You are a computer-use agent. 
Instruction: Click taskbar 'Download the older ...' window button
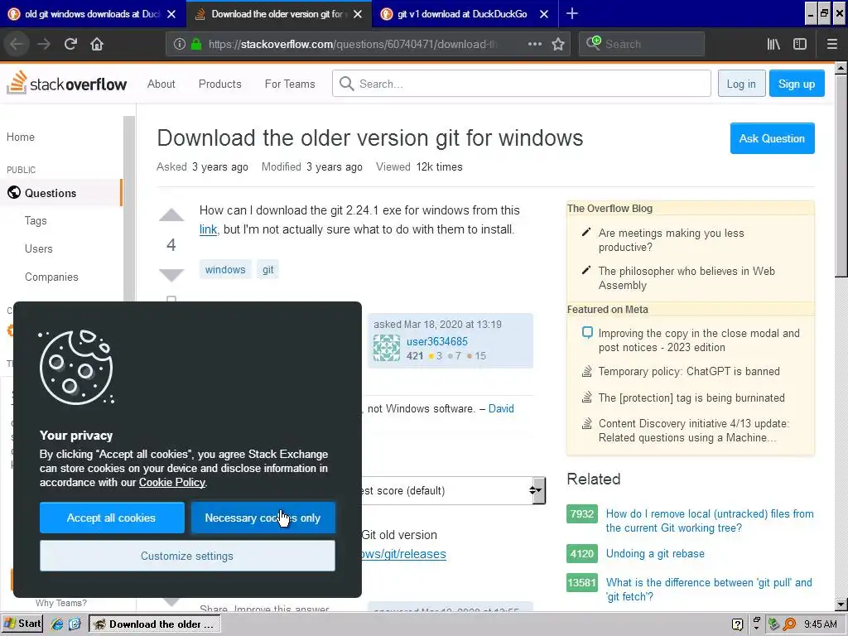[x=154, y=624]
